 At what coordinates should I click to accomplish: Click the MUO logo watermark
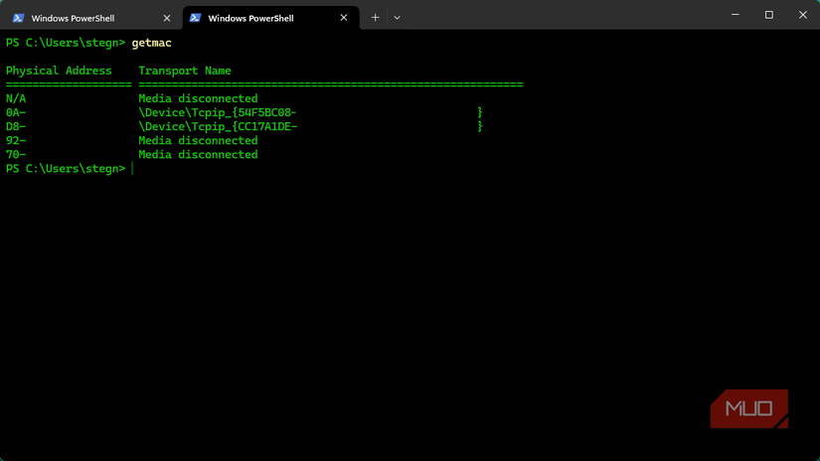[x=749, y=408]
